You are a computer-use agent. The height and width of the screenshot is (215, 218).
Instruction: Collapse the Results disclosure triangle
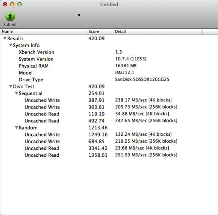click(5, 38)
